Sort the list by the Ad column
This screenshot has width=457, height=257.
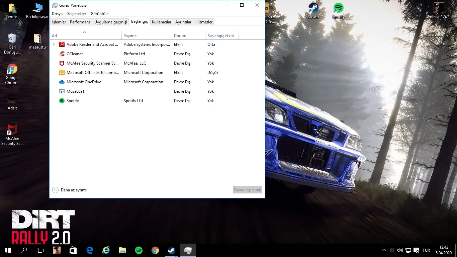click(86, 35)
